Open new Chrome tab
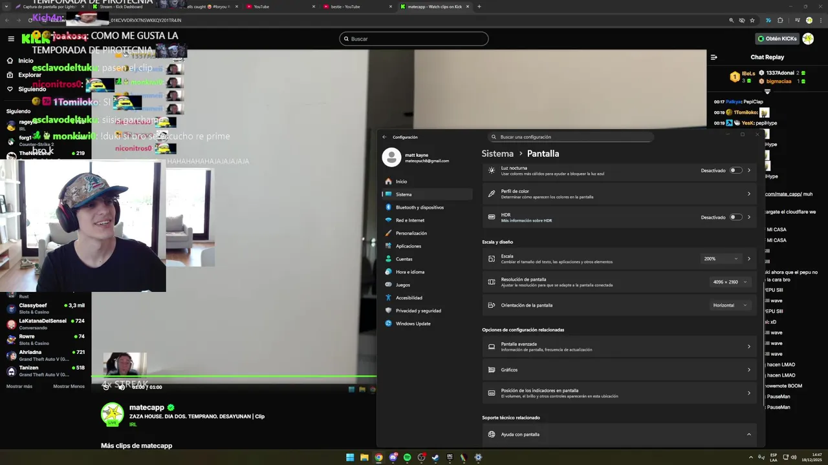Image resolution: width=828 pixels, height=465 pixels. tap(479, 6)
